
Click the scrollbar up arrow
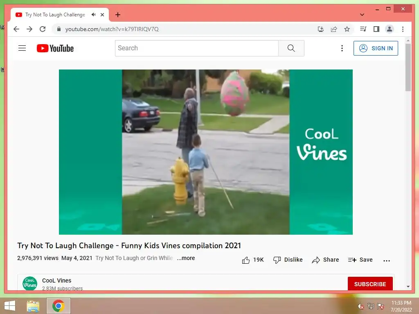[408, 40]
